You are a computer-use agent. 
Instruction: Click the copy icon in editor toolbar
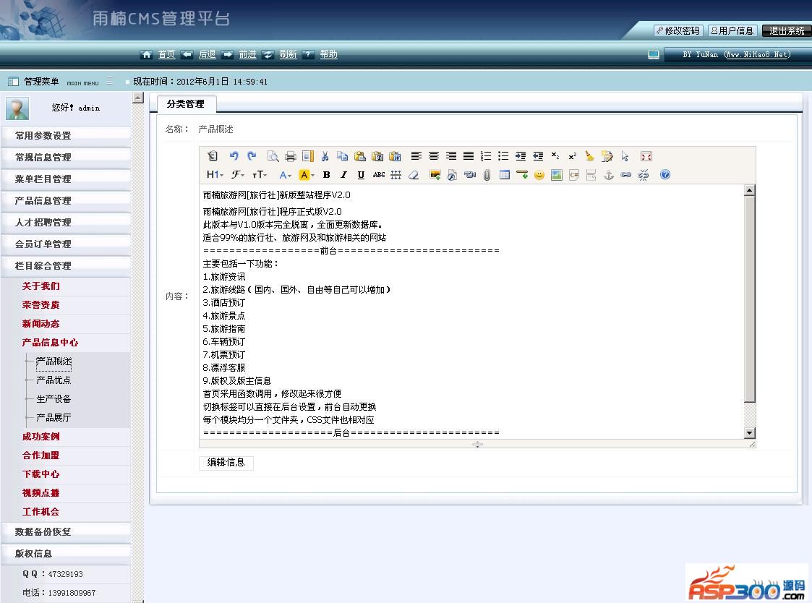[342, 156]
